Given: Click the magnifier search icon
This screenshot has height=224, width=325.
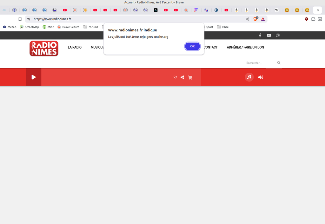Looking at the screenshot, I should pyautogui.click(x=279, y=63).
